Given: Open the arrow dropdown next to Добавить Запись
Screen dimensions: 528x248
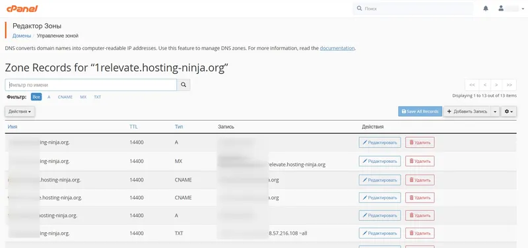Looking at the screenshot, I should pyautogui.click(x=495, y=111).
